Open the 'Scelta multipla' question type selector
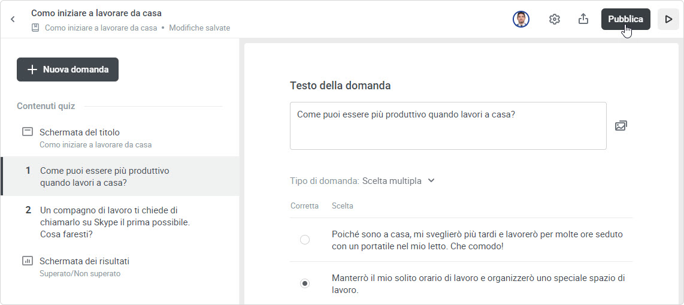The height and width of the screenshot is (305, 684). (392, 181)
